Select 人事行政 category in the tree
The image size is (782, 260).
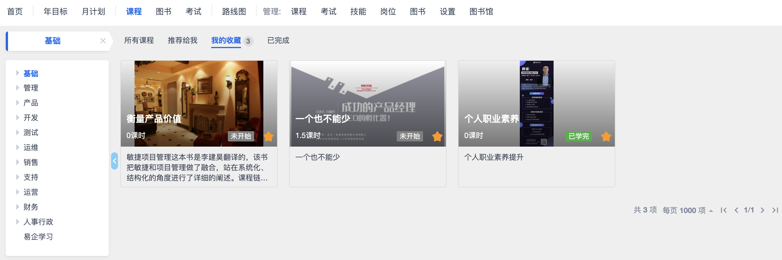(x=38, y=222)
